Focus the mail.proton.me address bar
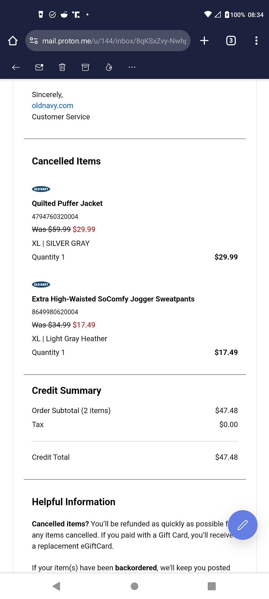This screenshot has width=269, height=599. [114, 41]
